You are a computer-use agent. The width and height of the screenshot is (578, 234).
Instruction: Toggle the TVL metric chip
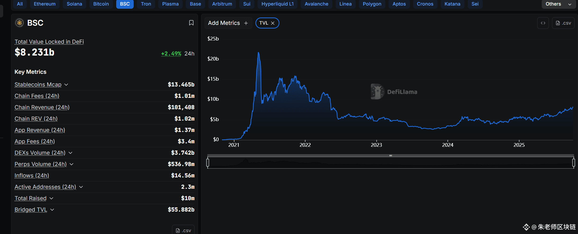point(264,23)
